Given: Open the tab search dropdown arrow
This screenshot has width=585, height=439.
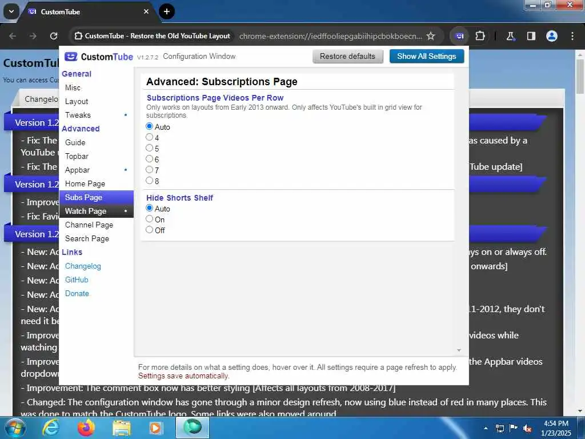Looking at the screenshot, I should pyautogui.click(x=11, y=11).
